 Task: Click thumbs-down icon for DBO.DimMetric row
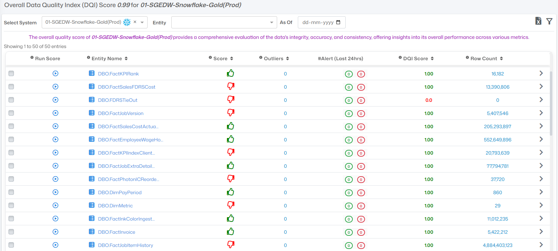[x=231, y=205]
